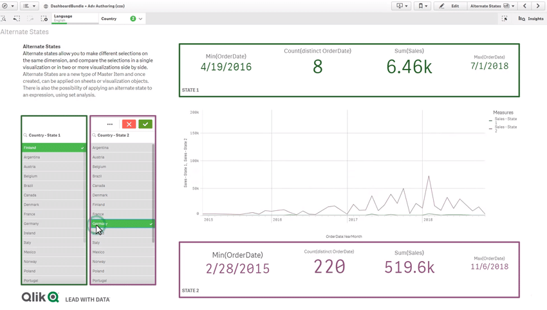Viewport: 547px width, 310px height.
Task: Toggle Argentina in Country State 2 list
Action: coord(120,148)
